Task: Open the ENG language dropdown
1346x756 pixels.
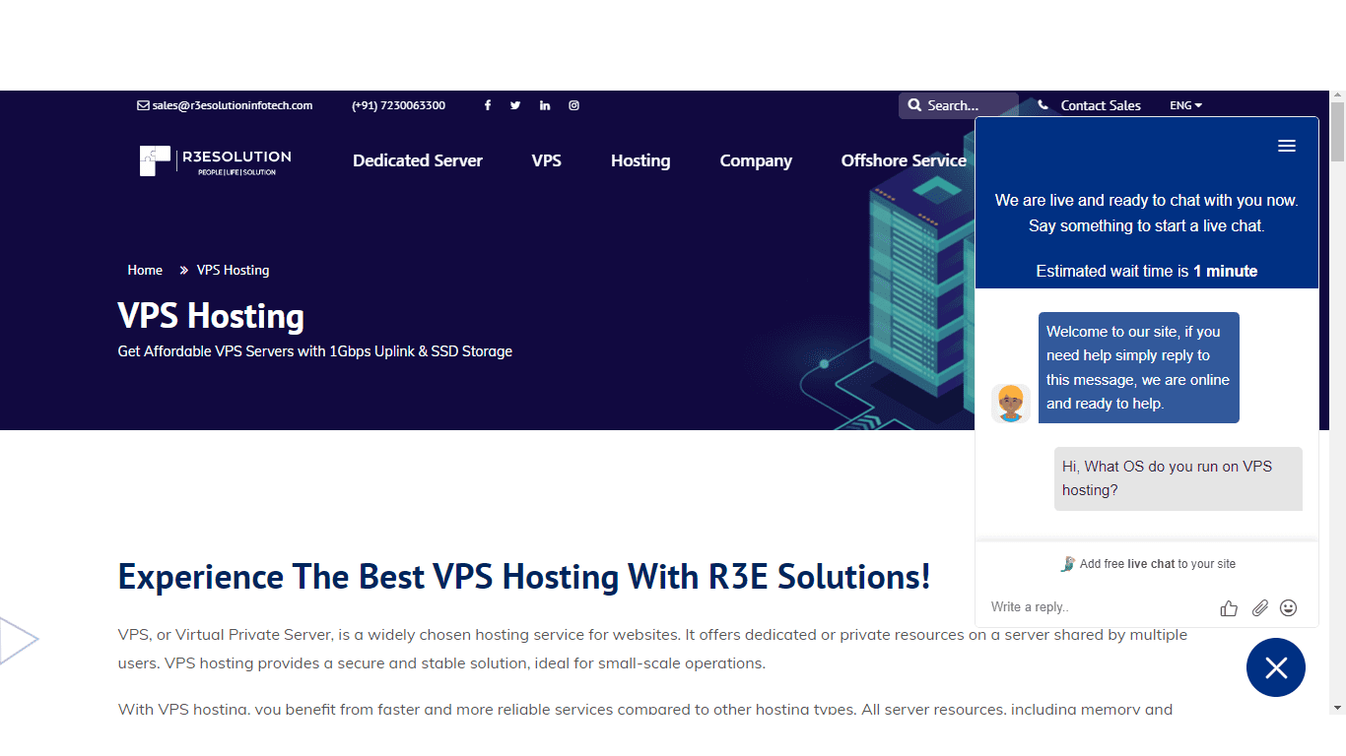Action: pyautogui.click(x=1186, y=105)
